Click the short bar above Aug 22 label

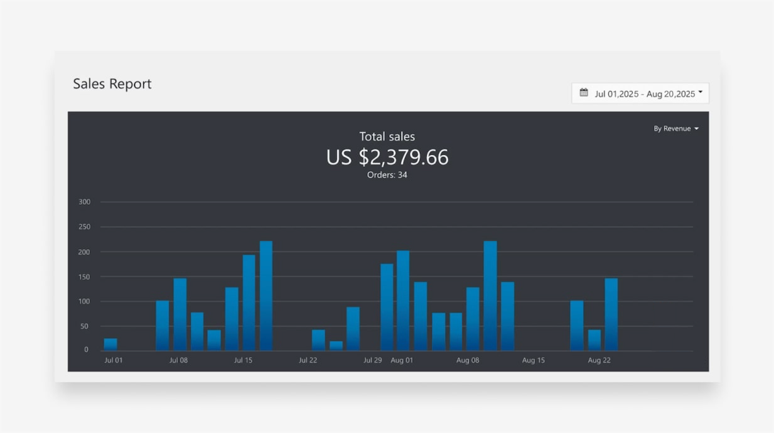click(x=594, y=339)
